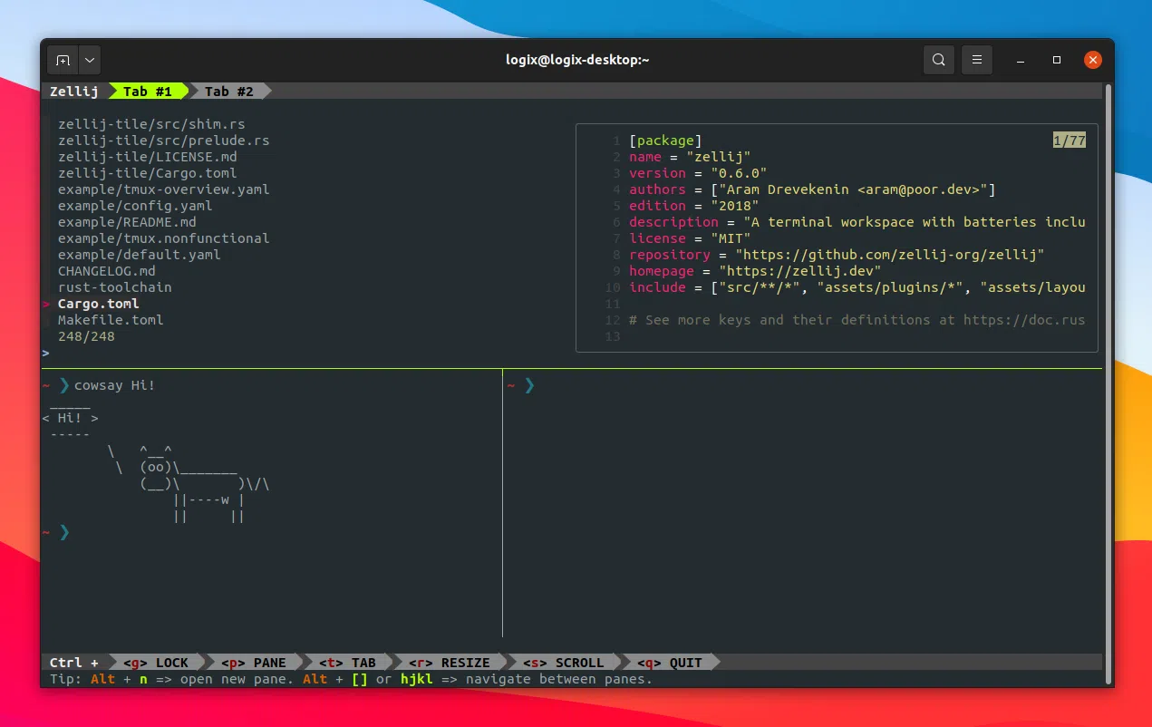Open the terminal hamburger menu
The image size is (1152, 727).
pyautogui.click(x=976, y=61)
